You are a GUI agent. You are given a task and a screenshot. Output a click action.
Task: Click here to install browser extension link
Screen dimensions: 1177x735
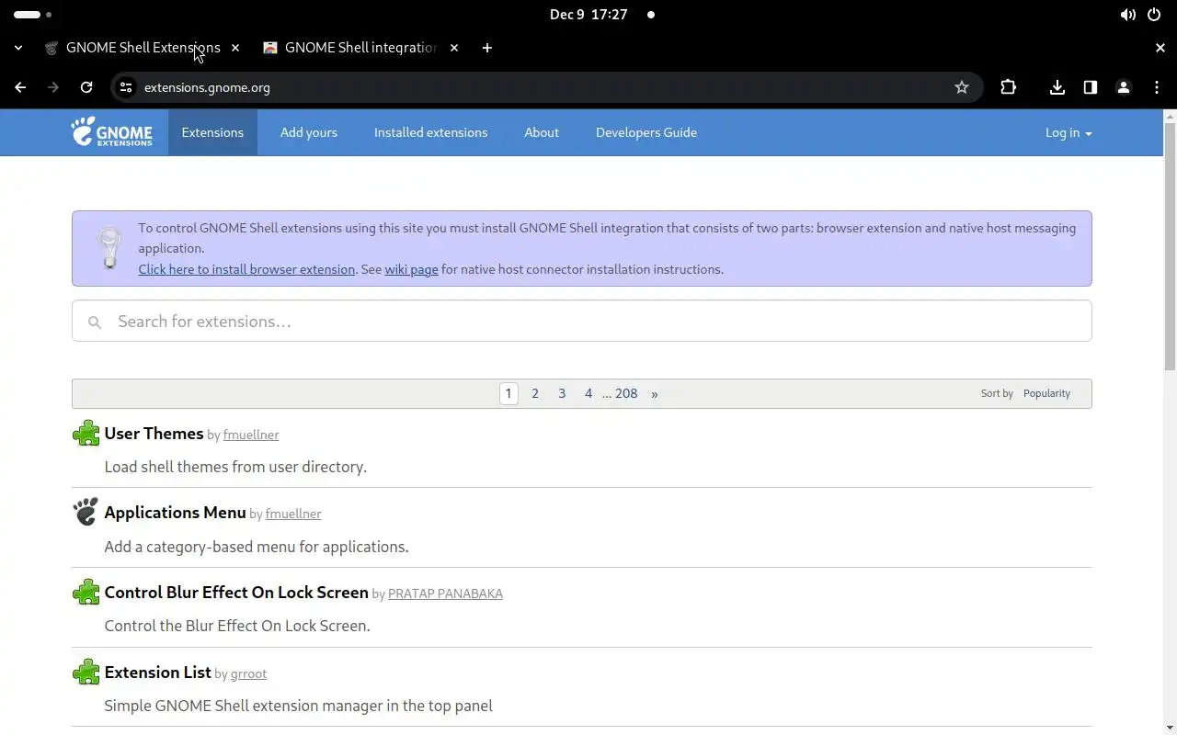(246, 269)
